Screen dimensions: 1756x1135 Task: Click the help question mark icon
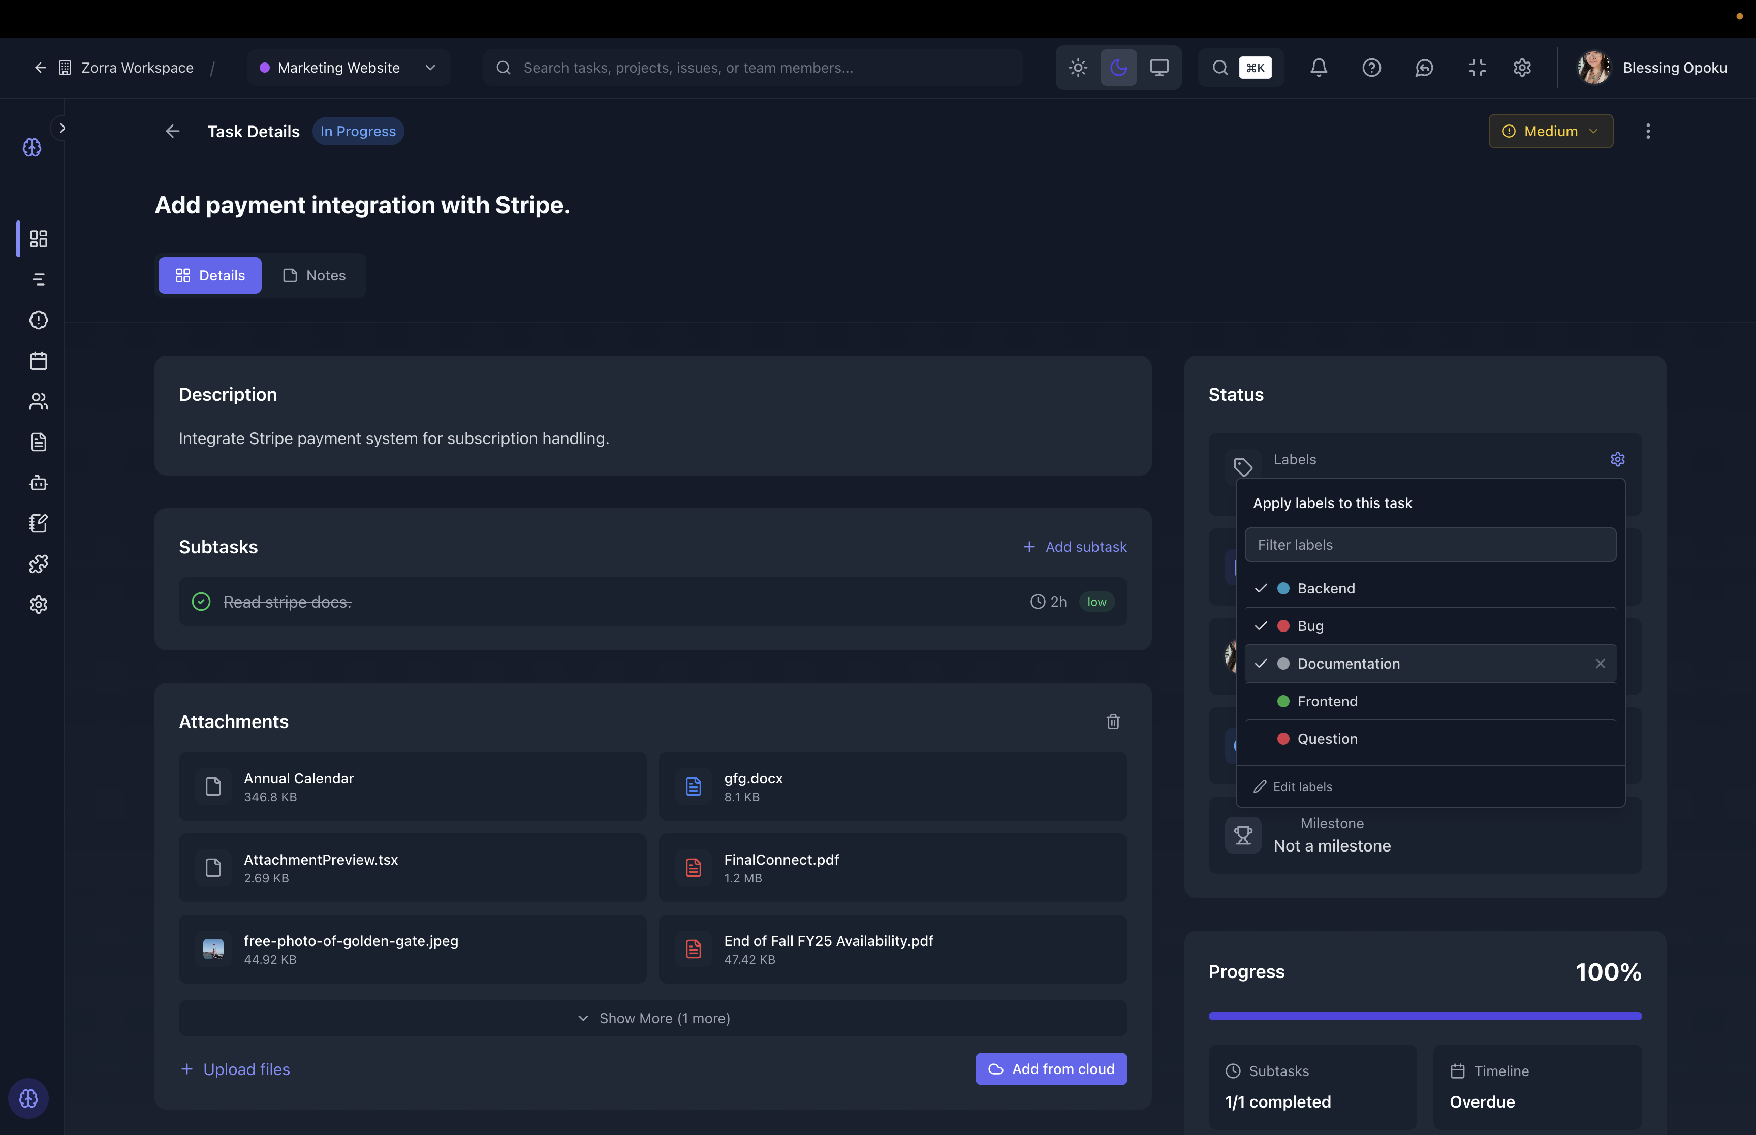1371,68
